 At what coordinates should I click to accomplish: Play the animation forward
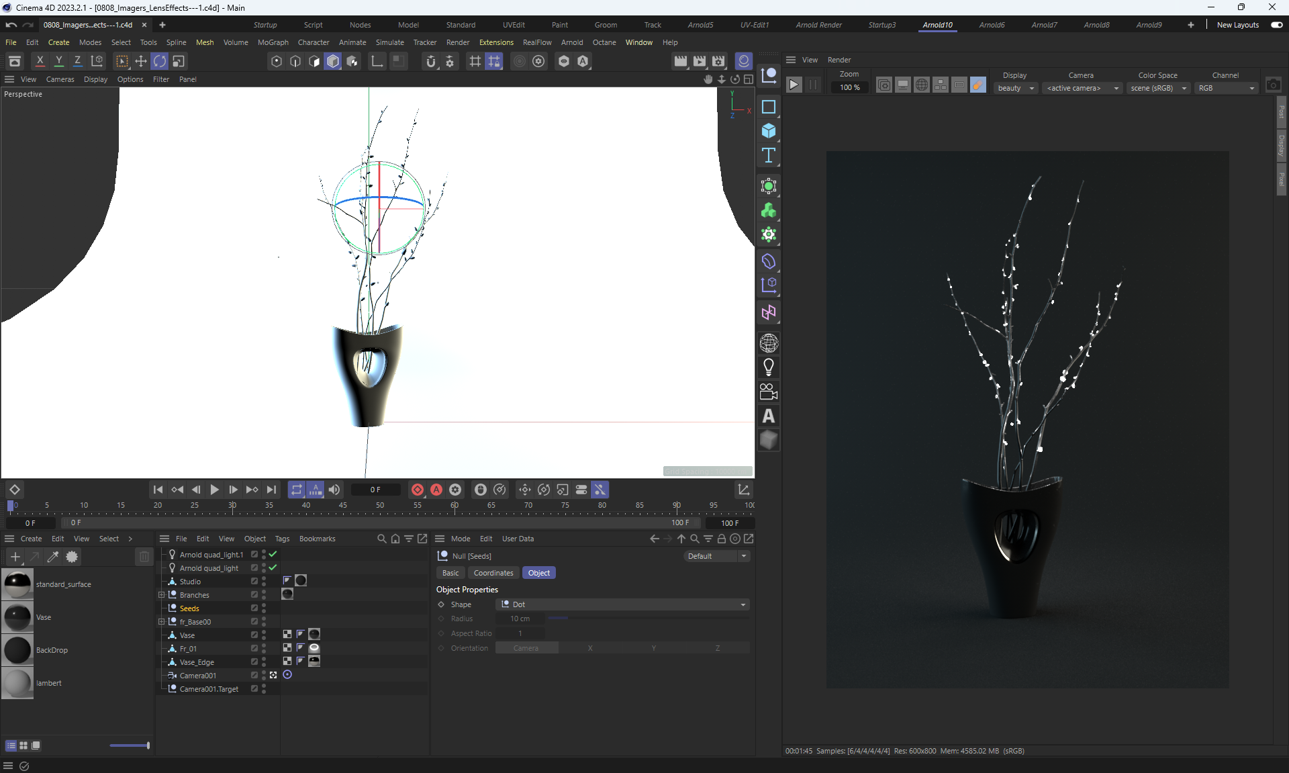214,490
